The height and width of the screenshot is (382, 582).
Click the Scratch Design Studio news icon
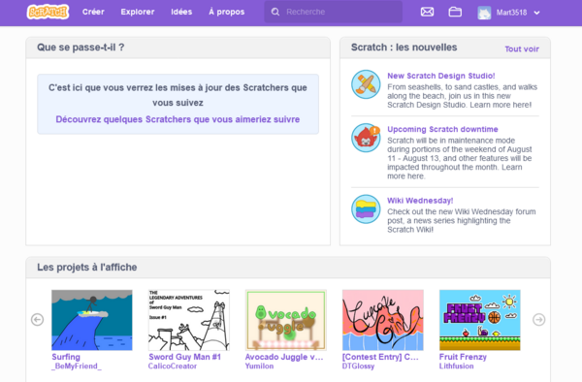[366, 84]
